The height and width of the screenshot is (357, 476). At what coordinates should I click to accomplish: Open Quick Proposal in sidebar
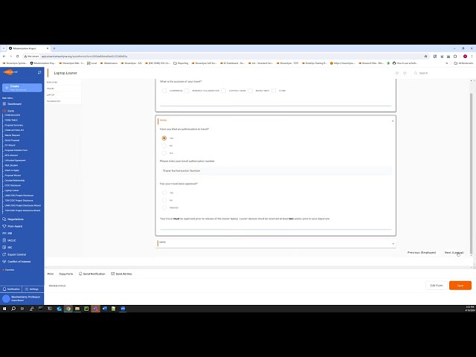tap(12, 141)
